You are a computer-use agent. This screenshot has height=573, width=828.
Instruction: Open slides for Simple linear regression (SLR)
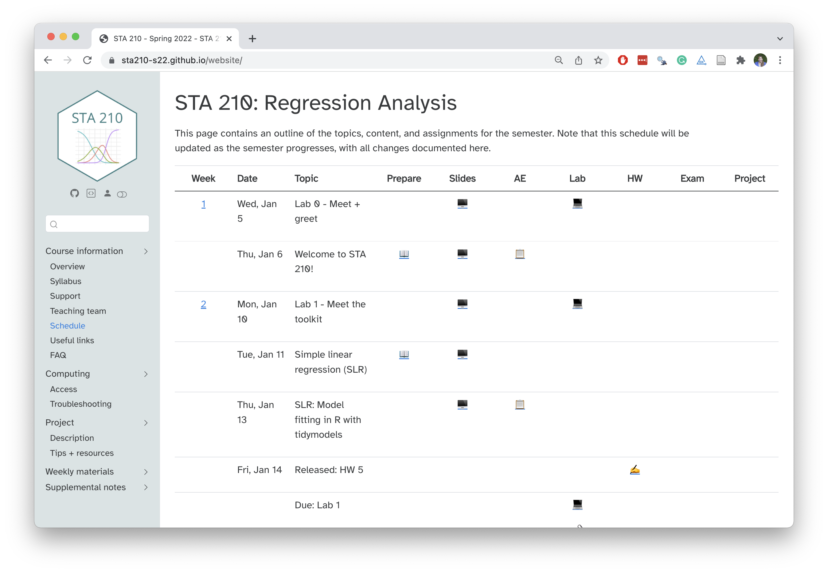click(x=462, y=354)
